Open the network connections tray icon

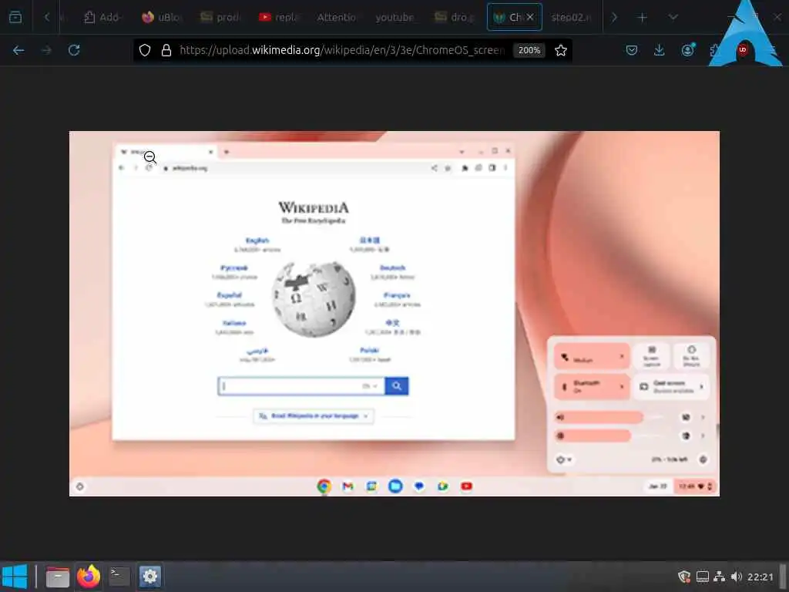[x=720, y=577]
